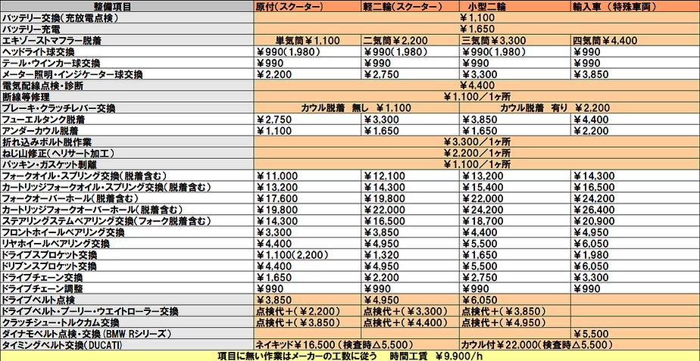Click the 四気筒¥4,400 cell
This screenshot has width=700, height=361.
point(636,41)
